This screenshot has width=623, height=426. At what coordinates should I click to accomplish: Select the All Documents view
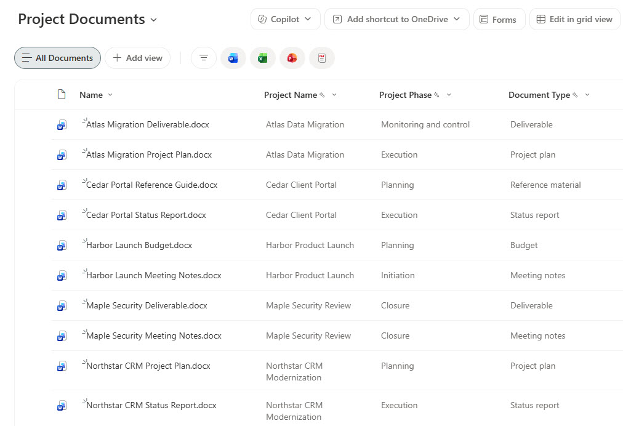(58, 58)
